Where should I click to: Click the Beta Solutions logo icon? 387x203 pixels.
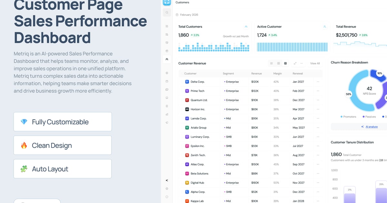click(187, 174)
